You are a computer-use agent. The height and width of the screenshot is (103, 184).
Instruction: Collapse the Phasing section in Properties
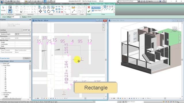tap(30, 48)
